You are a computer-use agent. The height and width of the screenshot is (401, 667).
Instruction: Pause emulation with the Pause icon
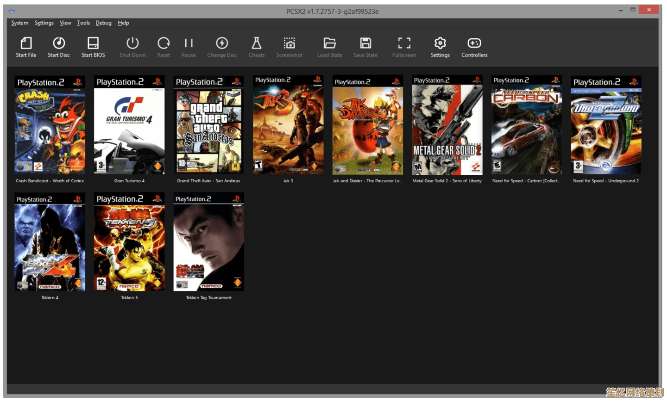pos(189,44)
